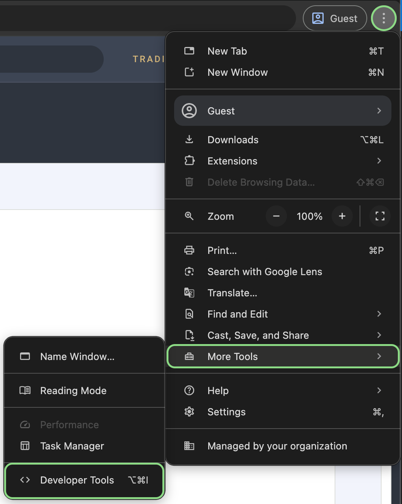Open the Settings gear icon
Viewport: 402px width, 504px height.
(189, 412)
